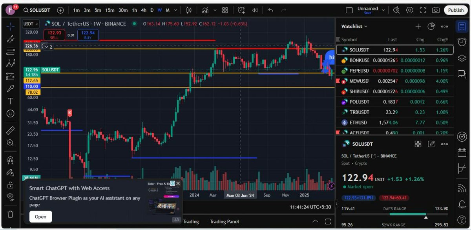Open the watchlist more options menu
The height and width of the screenshot is (230, 471).
tap(444, 26)
